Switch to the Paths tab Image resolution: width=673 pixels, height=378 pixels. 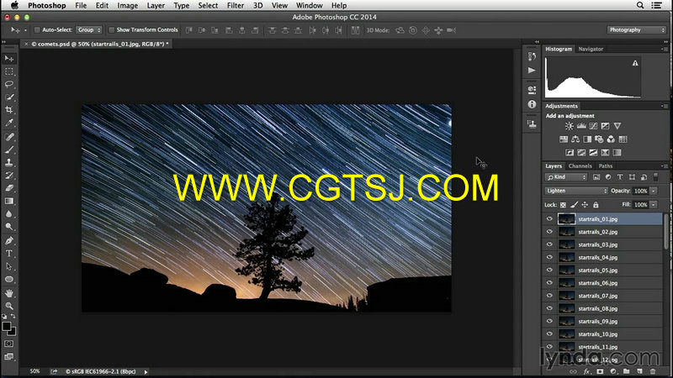click(605, 165)
